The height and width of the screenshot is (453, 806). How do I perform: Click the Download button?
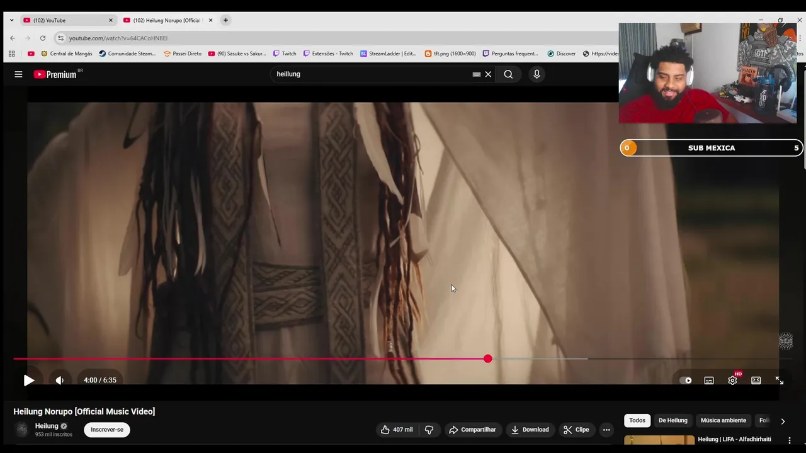pyautogui.click(x=530, y=430)
